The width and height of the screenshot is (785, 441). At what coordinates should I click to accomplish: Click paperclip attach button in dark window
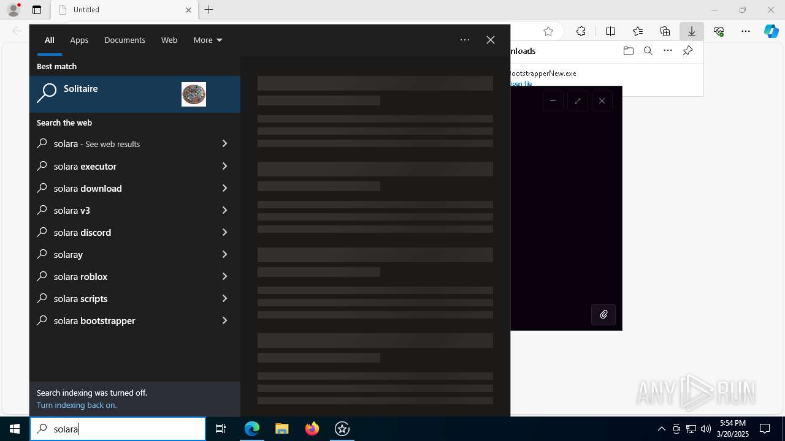click(x=603, y=314)
